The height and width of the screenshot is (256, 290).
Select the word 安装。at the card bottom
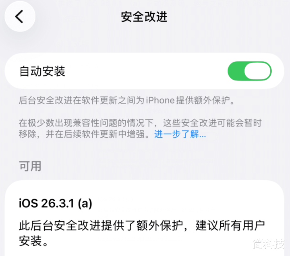tap(34, 241)
